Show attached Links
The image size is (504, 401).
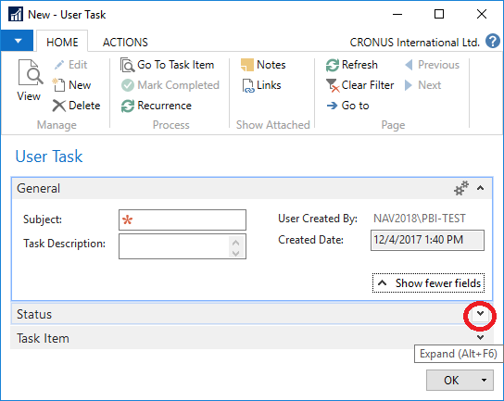(x=261, y=85)
